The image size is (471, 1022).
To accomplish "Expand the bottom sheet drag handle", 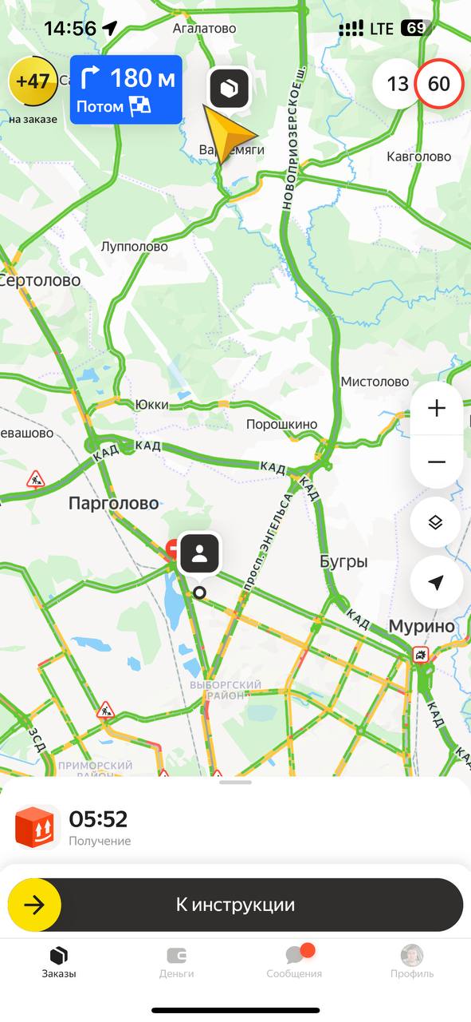I will coord(235,782).
